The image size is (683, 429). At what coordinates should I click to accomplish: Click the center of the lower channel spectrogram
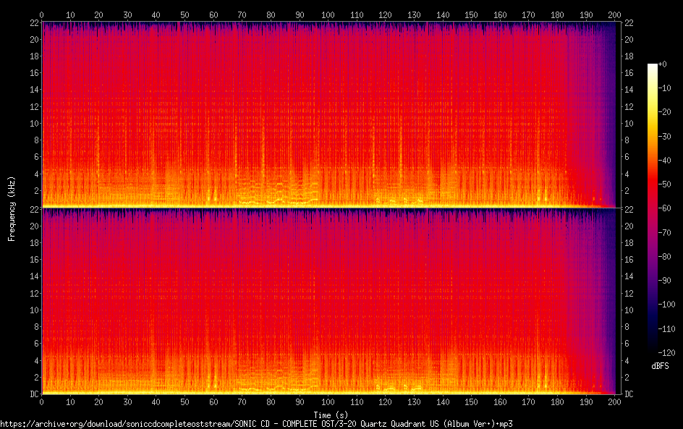click(x=328, y=301)
